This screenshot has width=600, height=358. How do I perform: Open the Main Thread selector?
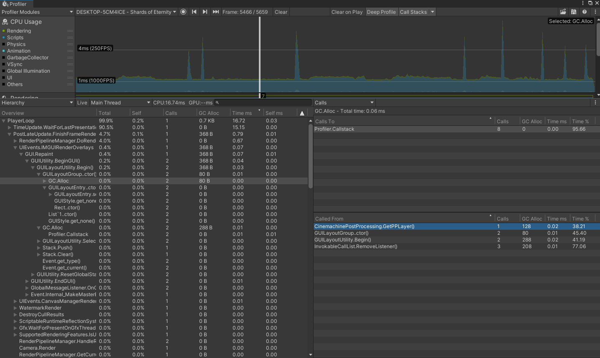(x=120, y=102)
